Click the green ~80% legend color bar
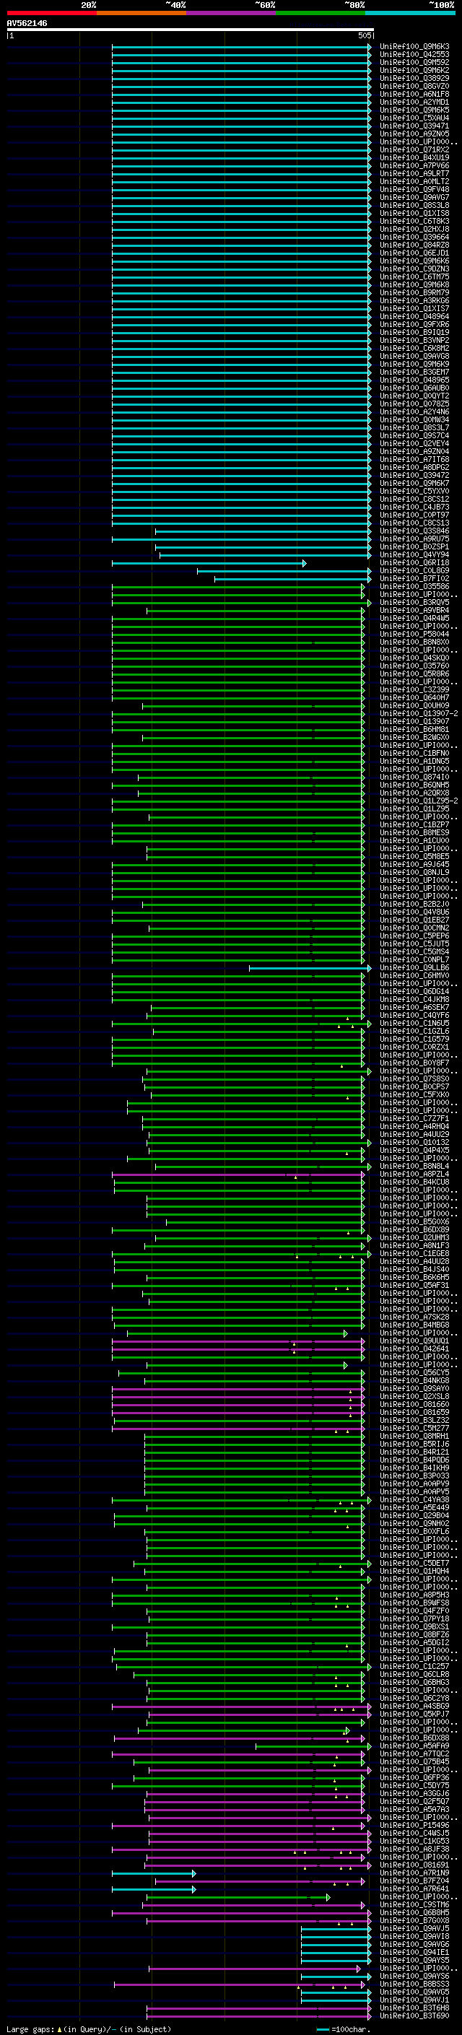The width and height of the screenshot is (462, 2035). 321,13
